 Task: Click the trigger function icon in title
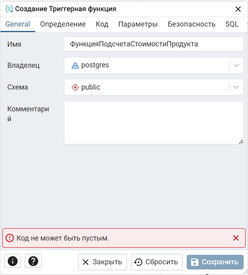point(9,9)
